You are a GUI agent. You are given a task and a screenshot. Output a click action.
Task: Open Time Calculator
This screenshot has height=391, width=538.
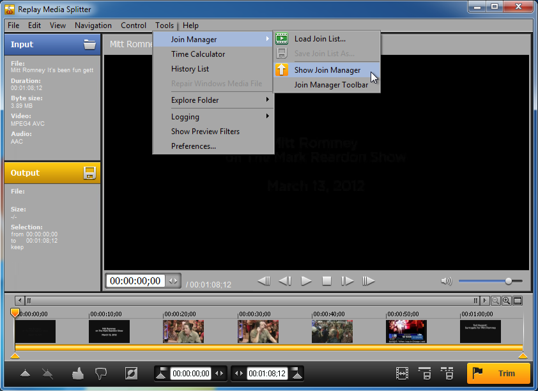pos(213,54)
